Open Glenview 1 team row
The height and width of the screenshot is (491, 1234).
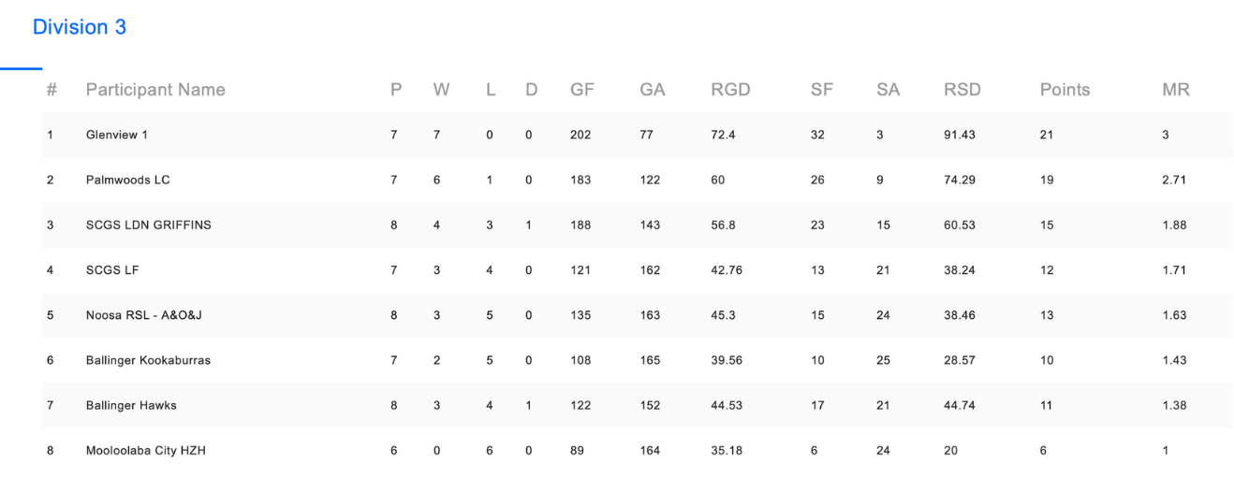coord(638,135)
